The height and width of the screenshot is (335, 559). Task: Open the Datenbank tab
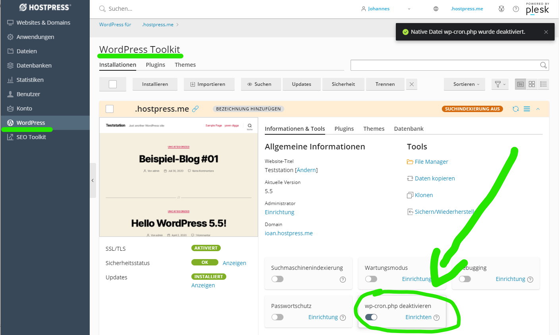point(409,129)
